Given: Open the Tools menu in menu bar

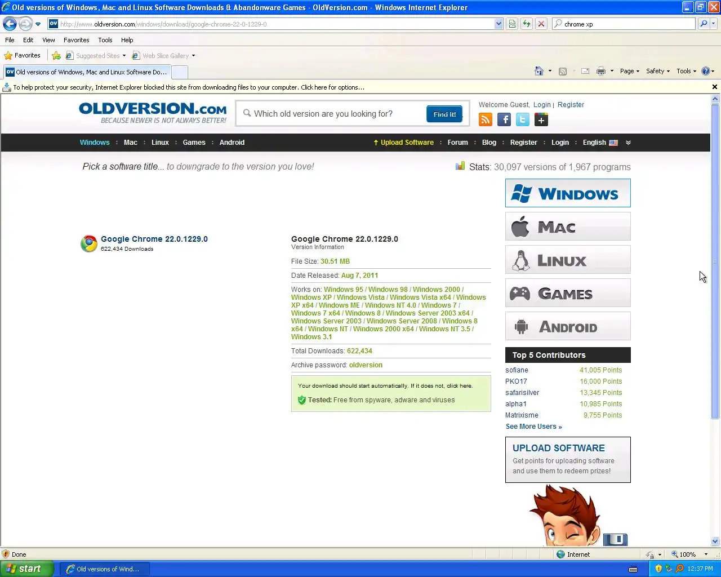Looking at the screenshot, I should 105,40.
